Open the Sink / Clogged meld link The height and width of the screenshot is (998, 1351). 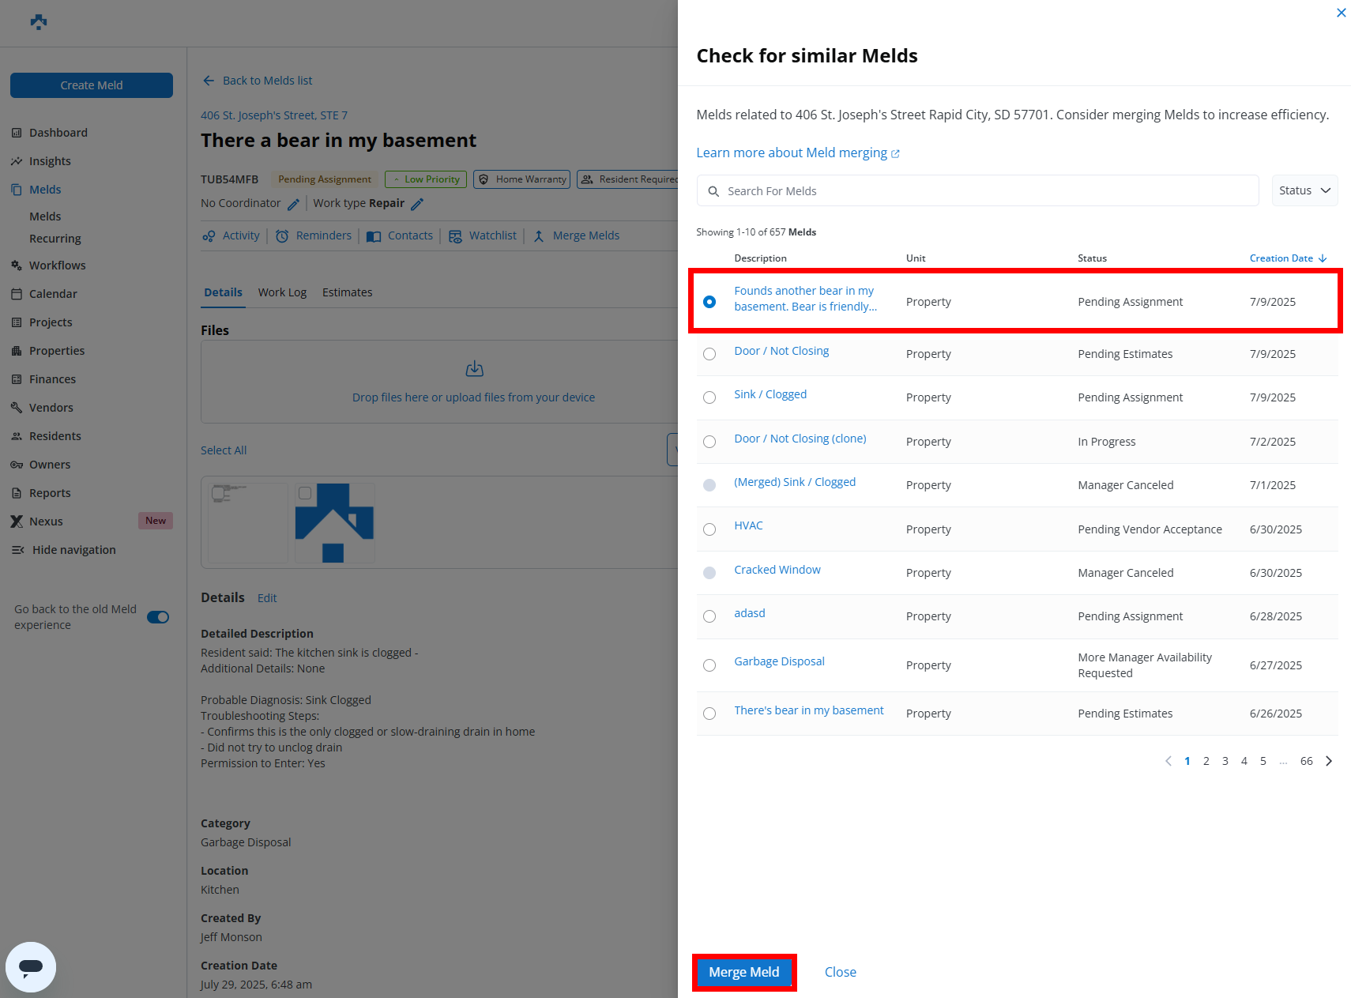click(770, 394)
